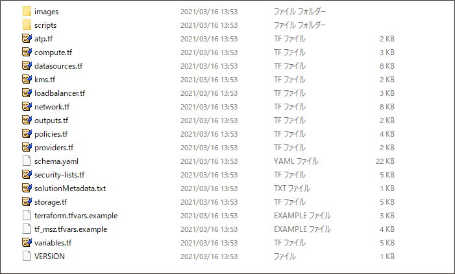Select the network.tf file name
The height and width of the screenshot is (274, 455).
(x=51, y=106)
